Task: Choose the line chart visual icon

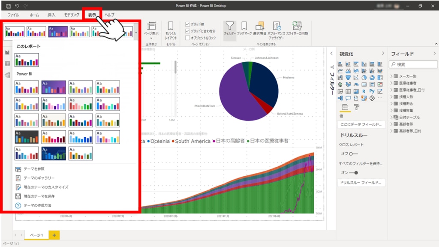Action: pyautogui.click(x=340, y=71)
